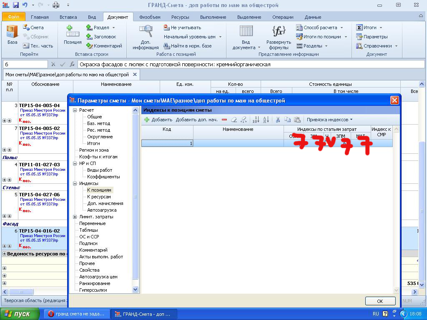Viewport: 427px width, 320px height.
Task: Click green plus Добавить index icon
Action: point(147,120)
